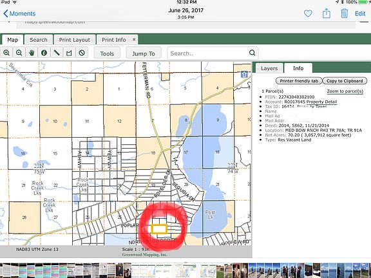This screenshot has height=278, width=371.
Task: Close the Print Info tab
Action: pos(134,39)
